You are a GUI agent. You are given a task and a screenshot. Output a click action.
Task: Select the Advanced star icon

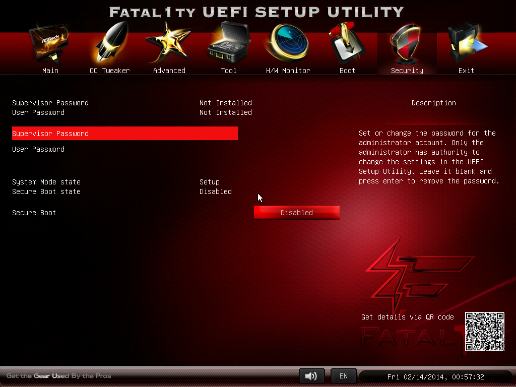click(x=169, y=44)
